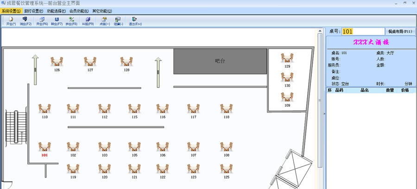Click the 状态: 空台 status text
Image resolution: width=417 pixels, height=189 pixels.
coord(340,84)
